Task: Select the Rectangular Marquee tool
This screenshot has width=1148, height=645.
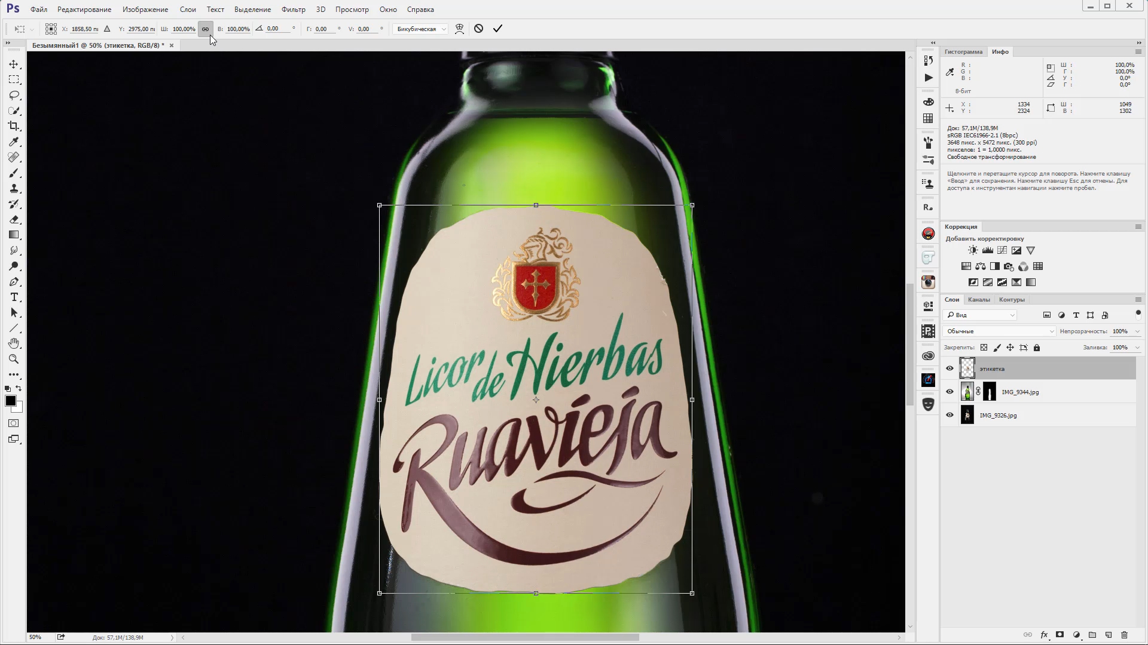Action: (x=14, y=79)
